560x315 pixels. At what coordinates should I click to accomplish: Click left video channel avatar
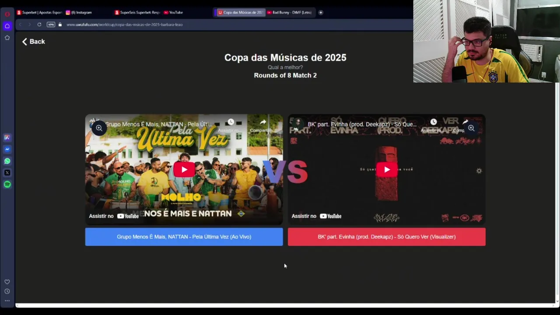[x=95, y=124]
